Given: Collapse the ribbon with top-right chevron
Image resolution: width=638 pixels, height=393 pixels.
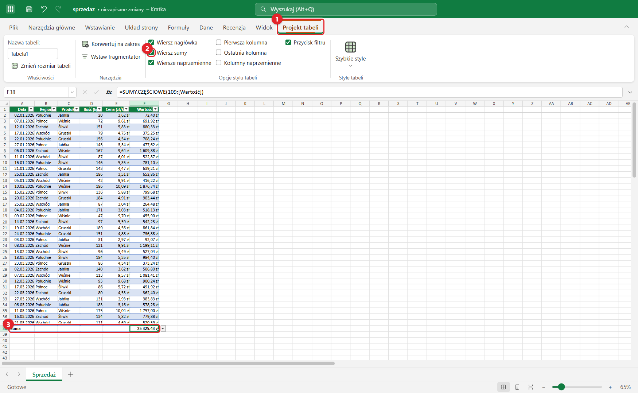Looking at the screenshot, I should point(627,27).
